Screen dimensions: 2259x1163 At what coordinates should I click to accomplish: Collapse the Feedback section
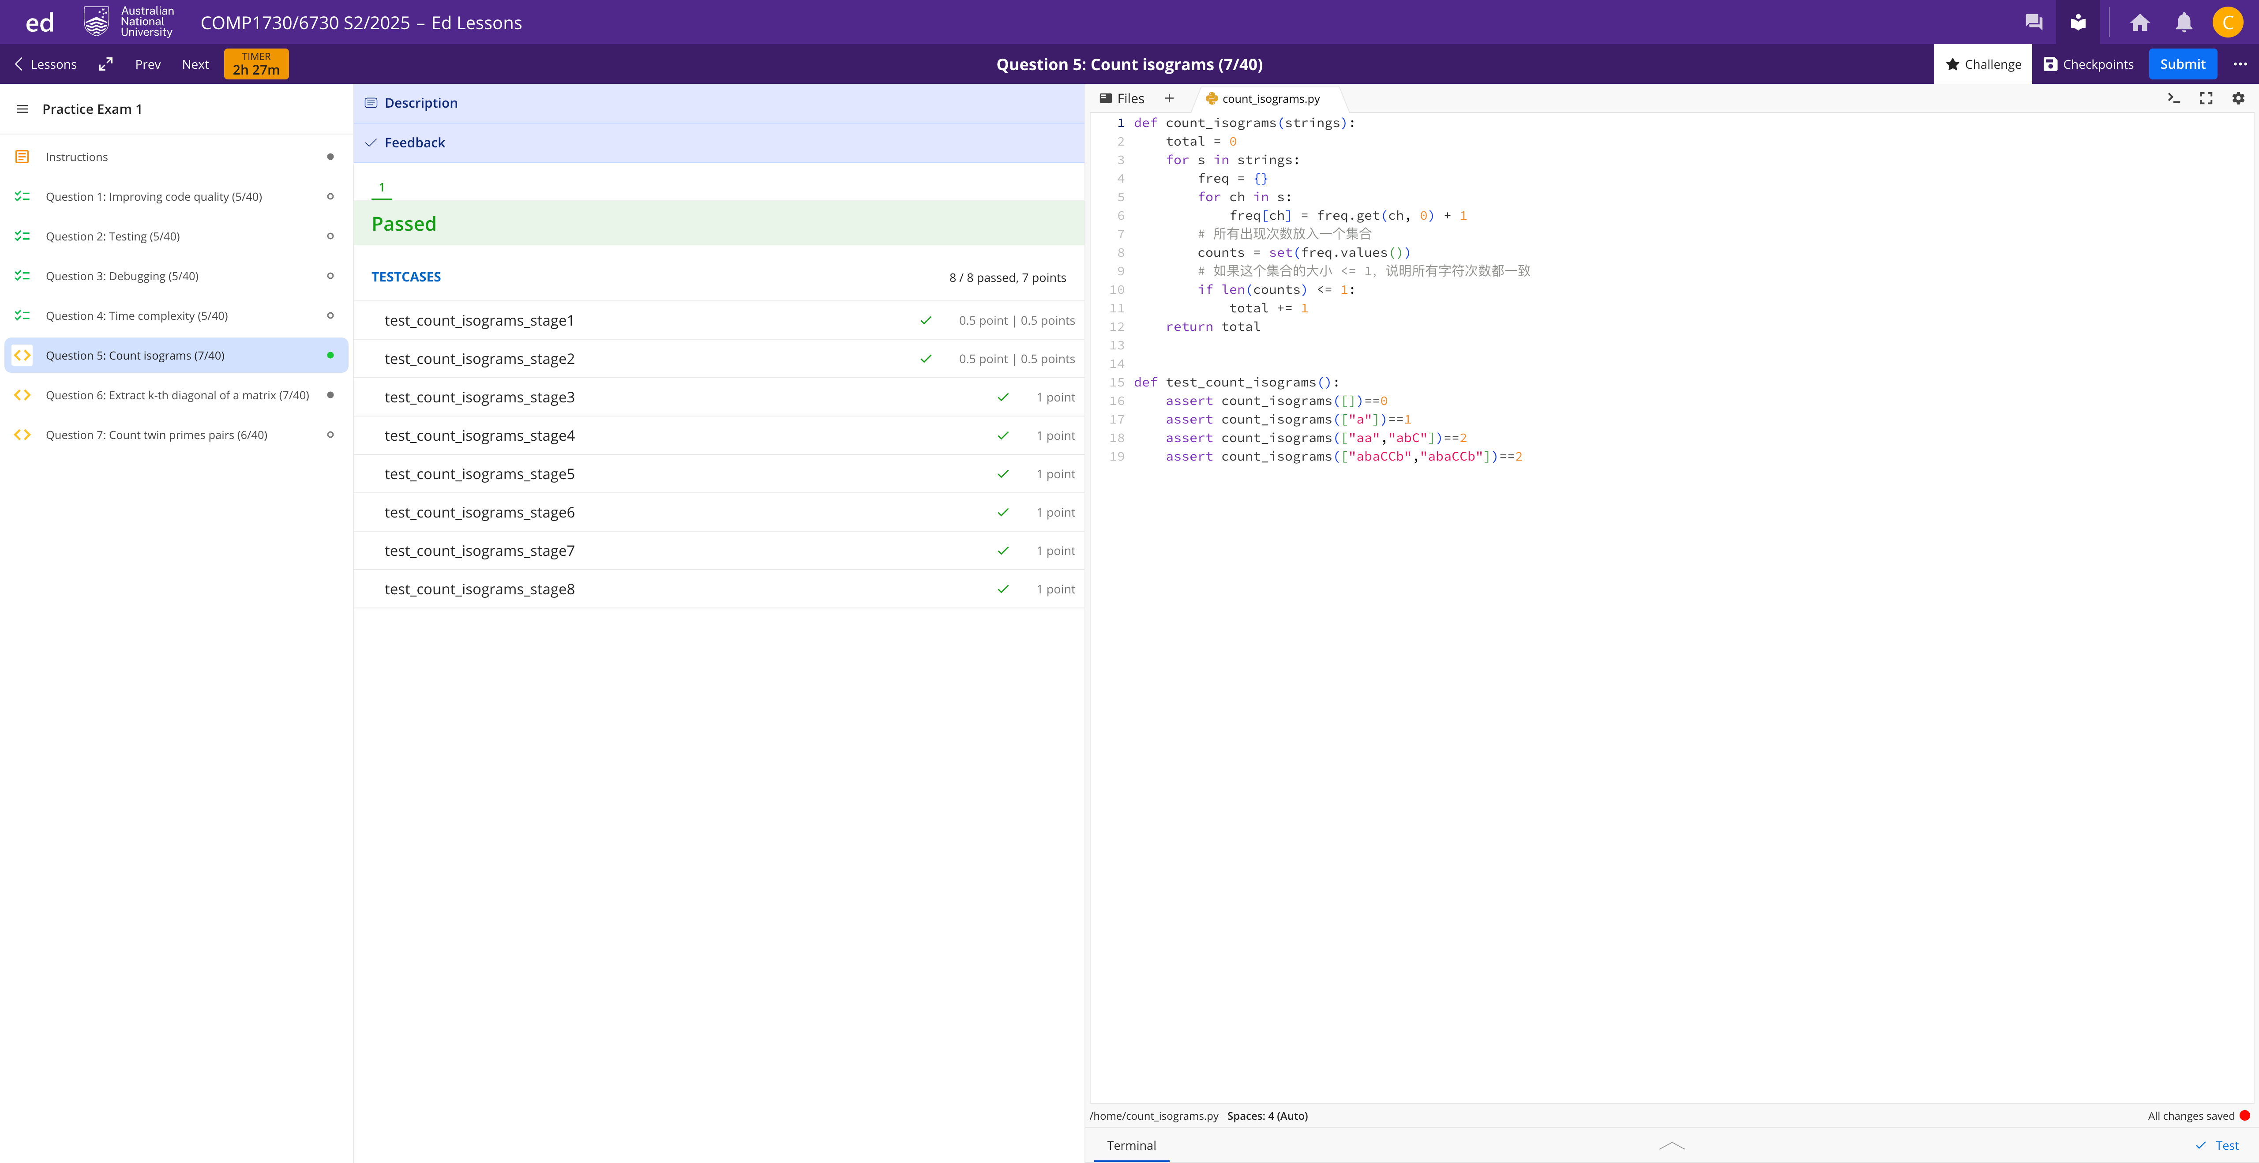(x=719, y=142)
